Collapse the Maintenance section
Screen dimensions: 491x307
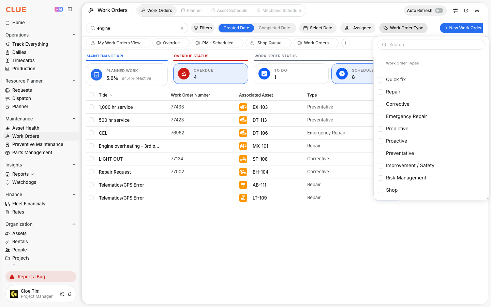click(x=74, y=119)
